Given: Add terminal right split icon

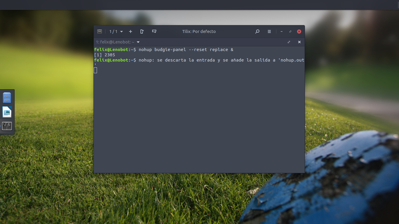Looking at the screenshot, I should point(142,32).
